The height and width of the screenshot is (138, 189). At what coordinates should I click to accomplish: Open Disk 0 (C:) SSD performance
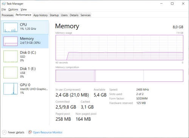(x=25, y=56)
